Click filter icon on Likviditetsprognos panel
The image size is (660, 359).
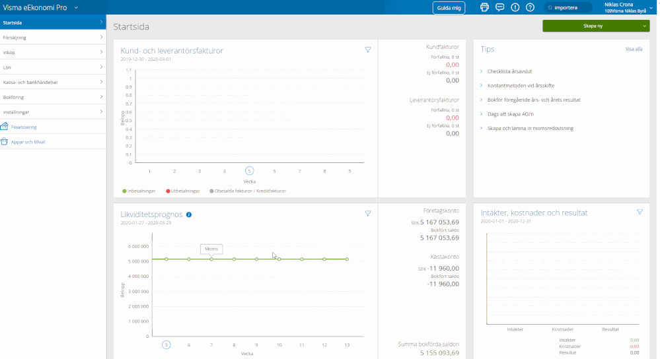click(368, 213)
